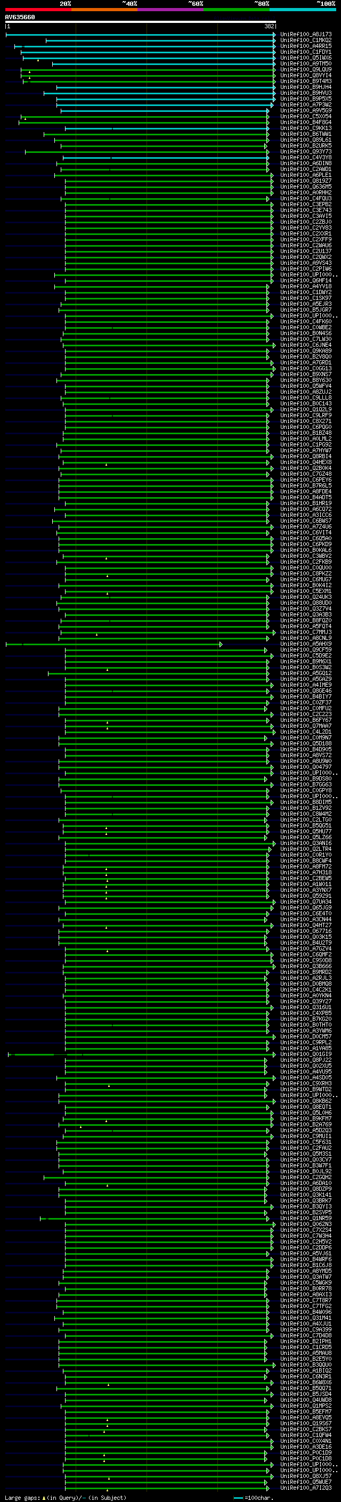Screen dimensions: 341x1502
Task: Select the UniRef100_C7MMJ3 label
Action: click(306, 632)
